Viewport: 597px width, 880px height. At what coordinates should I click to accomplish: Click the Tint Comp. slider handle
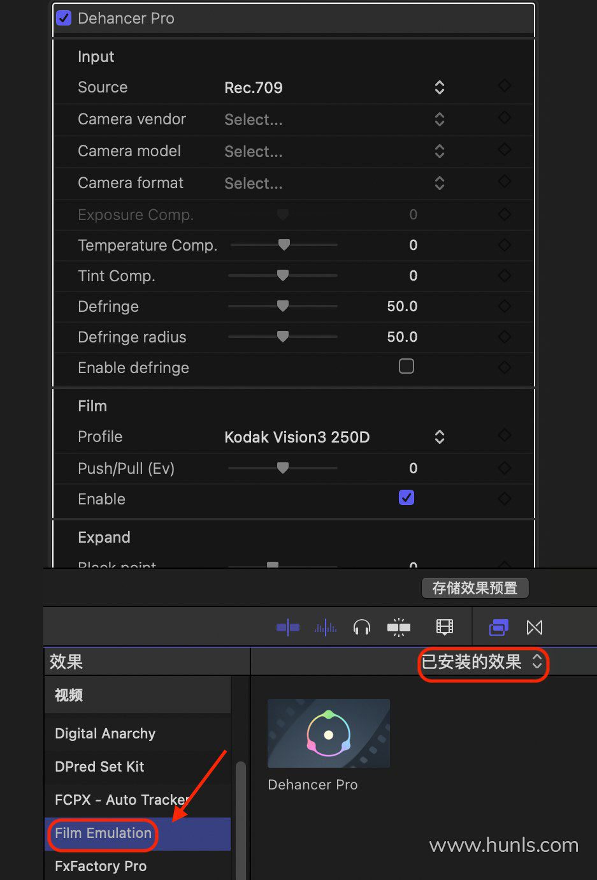[283, 275]
